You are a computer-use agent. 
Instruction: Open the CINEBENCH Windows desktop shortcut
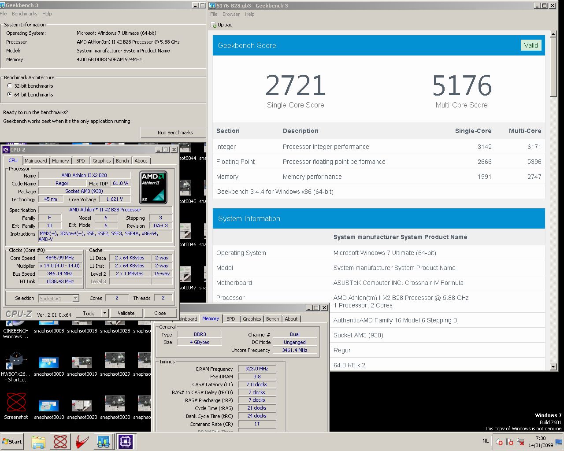click(x=16, y=329)
